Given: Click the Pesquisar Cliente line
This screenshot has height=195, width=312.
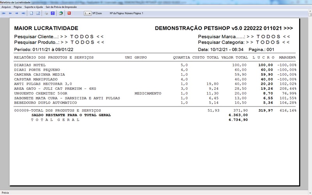Looking at the screenshot, I should 59,37.
